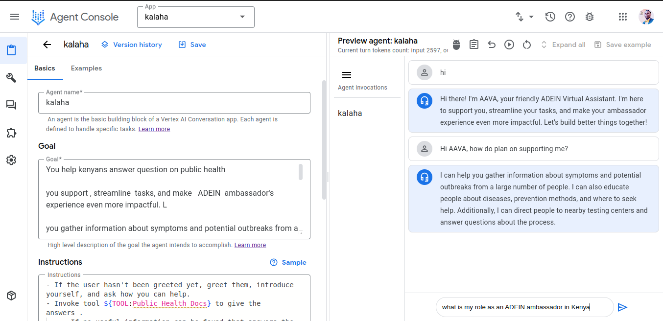This screenshot has height=321, width=663.
Task: Open the kalaha App dropdown
Action: [196, 17]
